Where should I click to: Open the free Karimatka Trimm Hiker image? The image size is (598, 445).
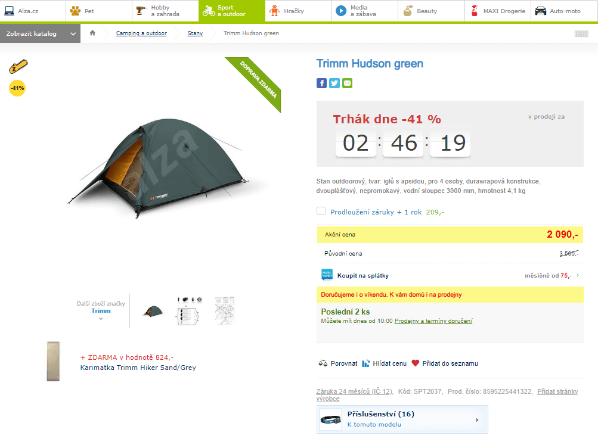54,361
